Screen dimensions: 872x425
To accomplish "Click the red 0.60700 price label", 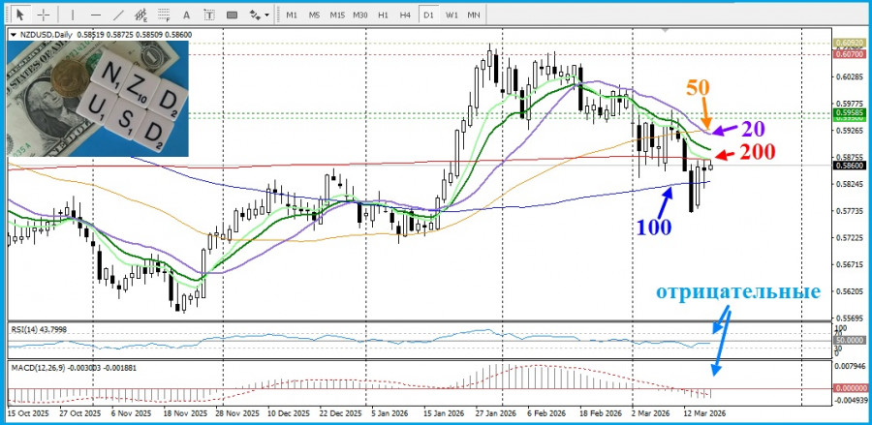I will click(x=848, y=54).
